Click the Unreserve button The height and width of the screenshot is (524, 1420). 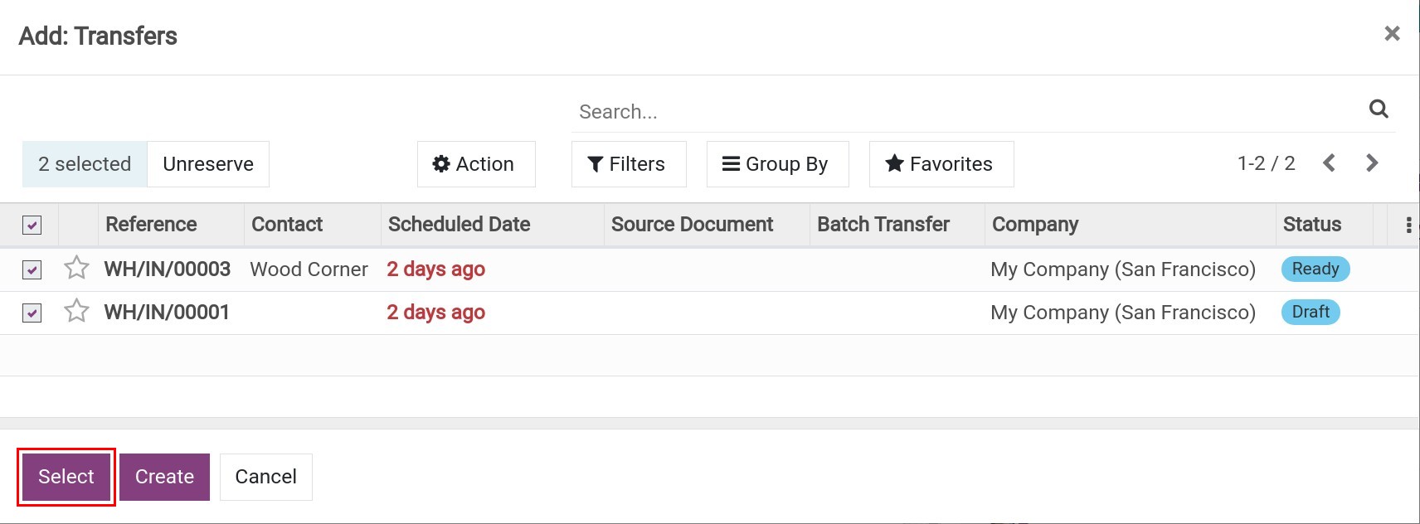coord(208,164)
